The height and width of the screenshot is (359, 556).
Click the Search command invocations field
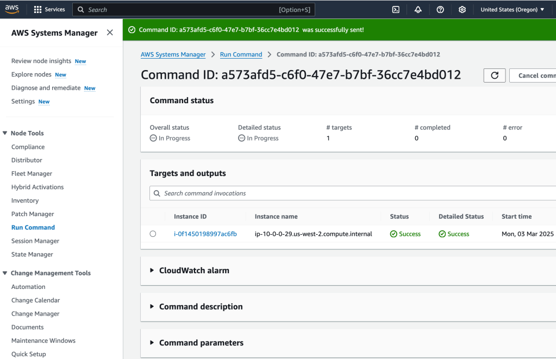click(x=353, y=193)
